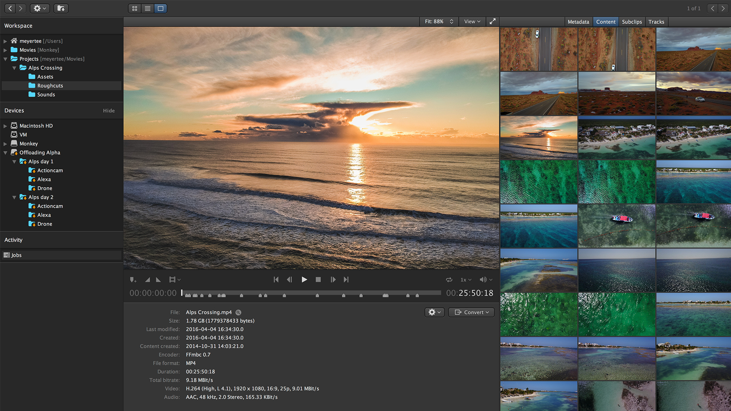Toggle loop playback
731x411 pixels.
point(449,280)
